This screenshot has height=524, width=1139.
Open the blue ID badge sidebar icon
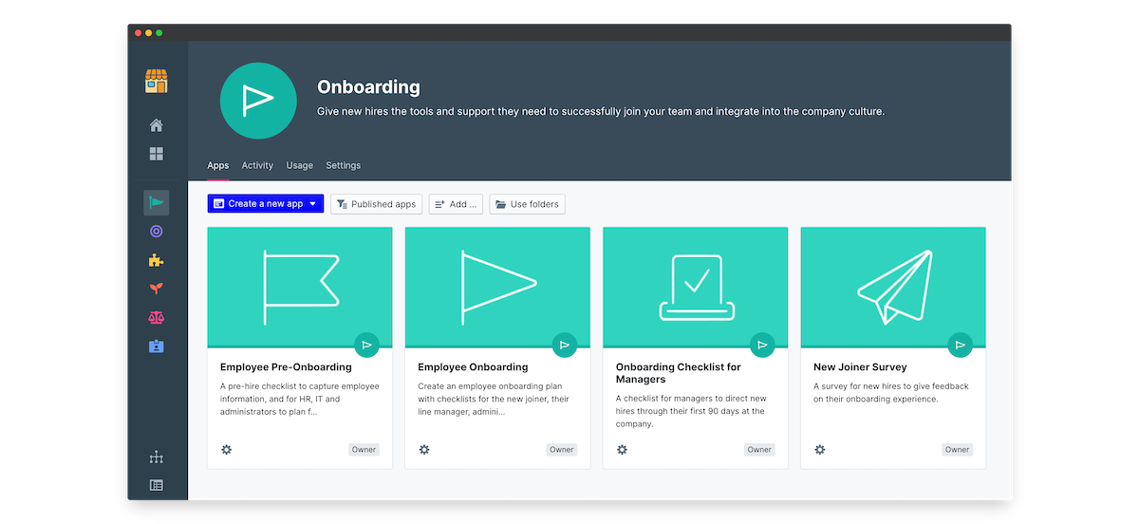pyautogui.click(x=157, y=346)
